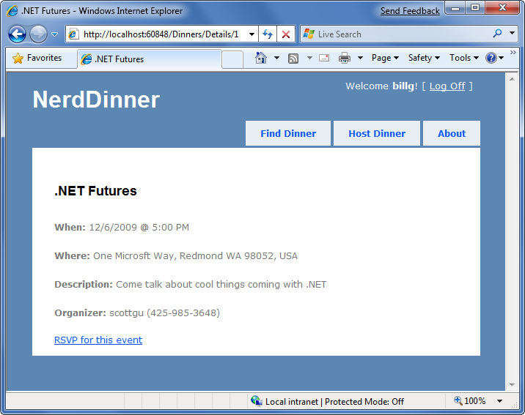Click the Protected Mode: Off status text
The width and height of the screenshot is (525, 415).
364,402
